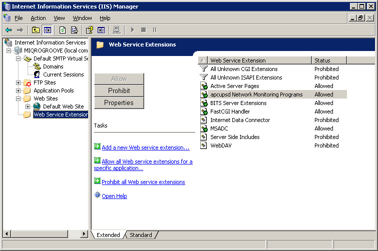Open the IIS Manager title bar system icon
The image size is (378, 251).
coord(7,6)
